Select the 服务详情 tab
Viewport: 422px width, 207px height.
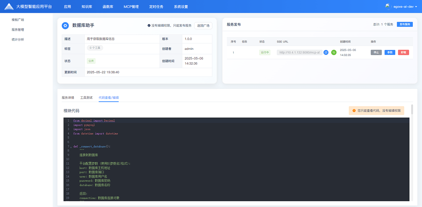pyautogui.click(x=68, y=97)
